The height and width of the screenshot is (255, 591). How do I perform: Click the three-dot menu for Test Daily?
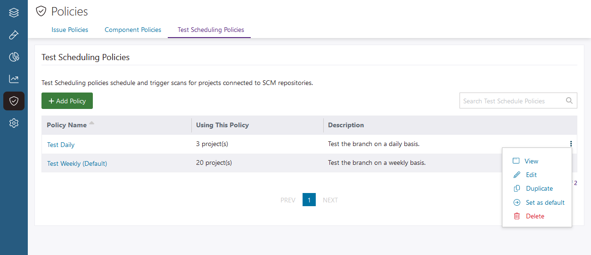(571, 144)
